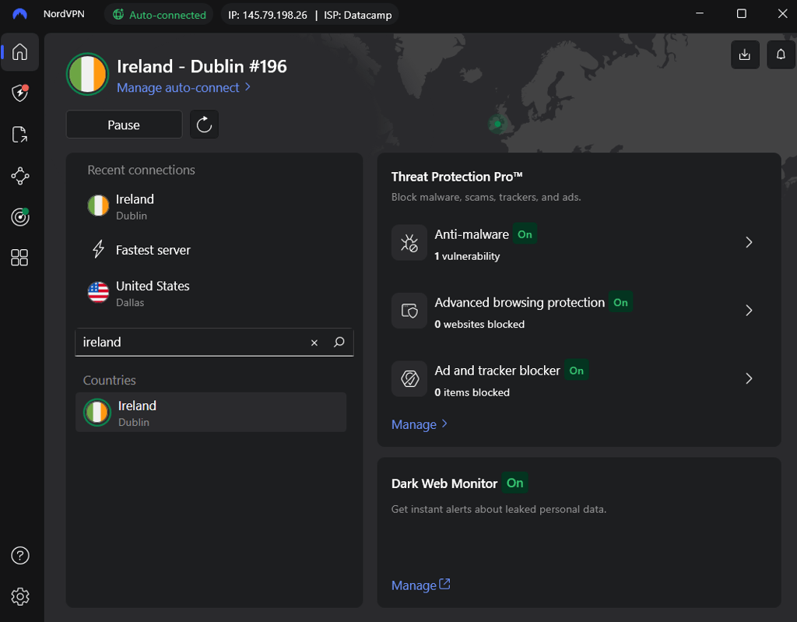
Task: Click the Anti-malware bug icon
Action: tap(409, 243)
